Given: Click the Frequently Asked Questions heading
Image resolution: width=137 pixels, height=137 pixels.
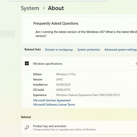Looking at the screenshot, I should pyautogui.click(x=56, y=23).
